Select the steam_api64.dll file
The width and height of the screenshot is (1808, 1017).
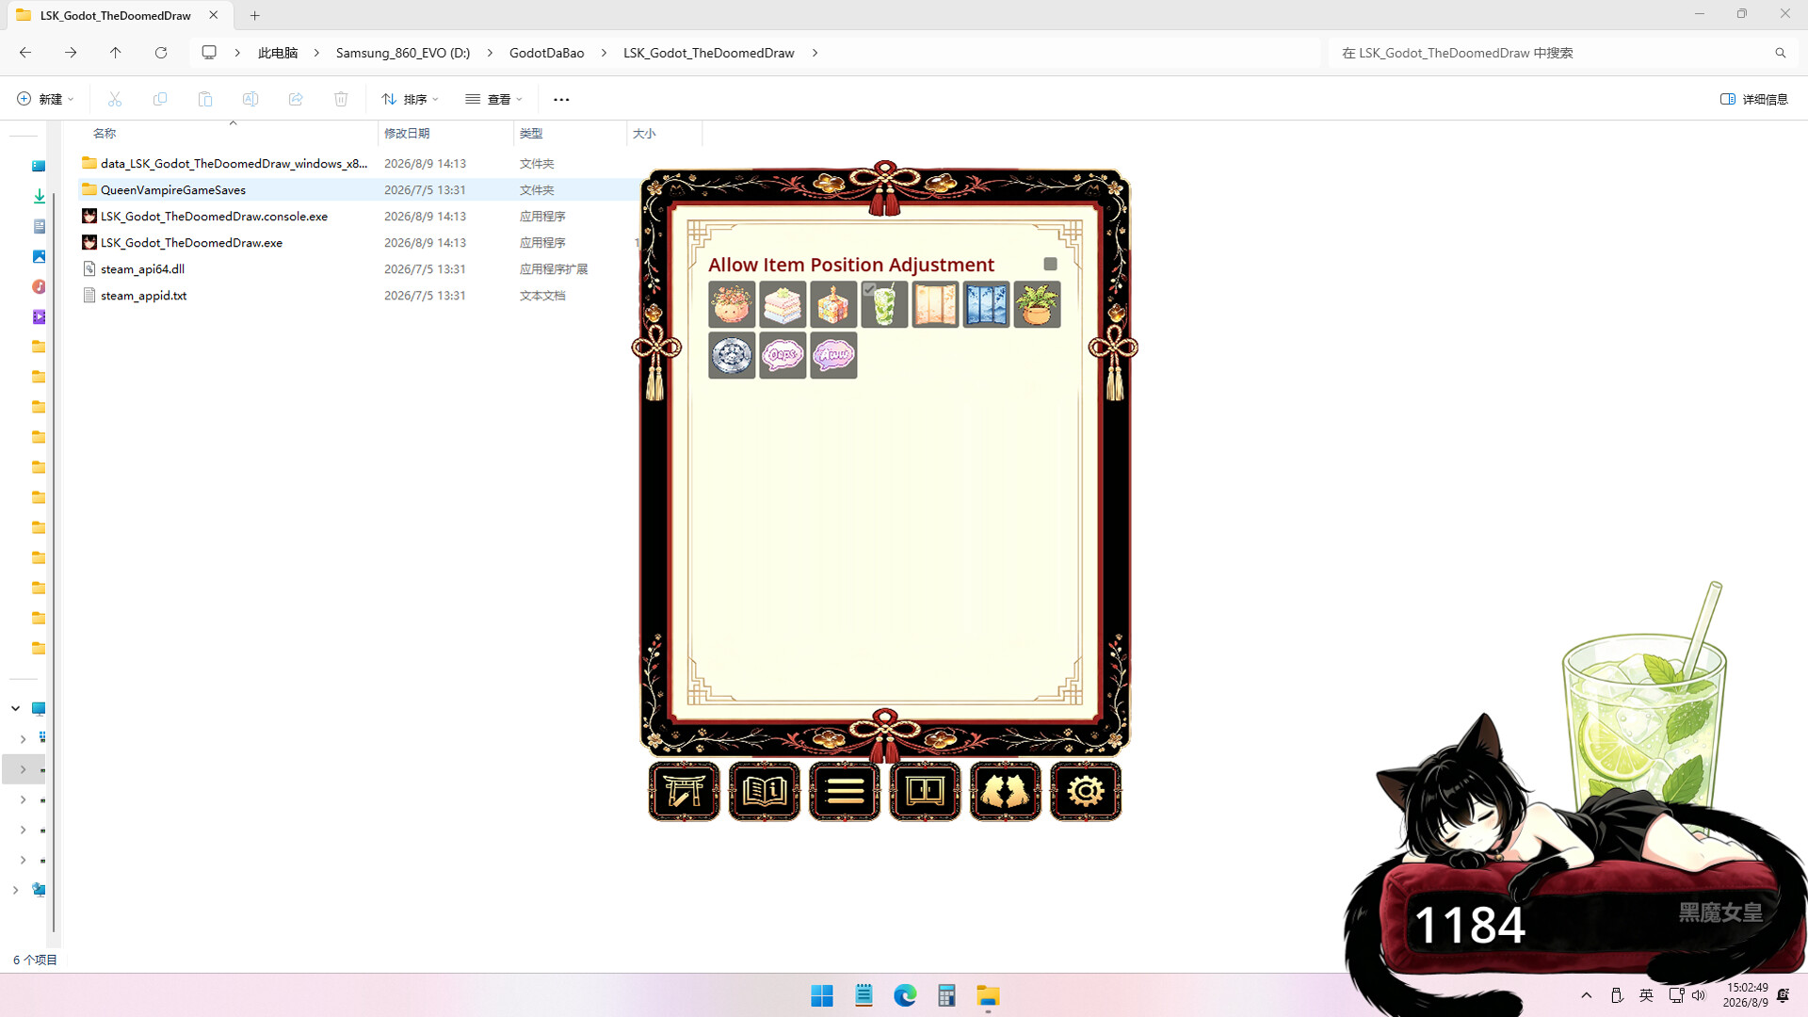(142, 269)
